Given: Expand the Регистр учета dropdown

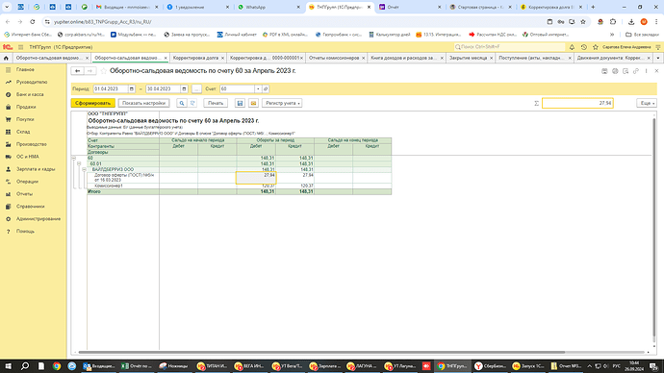Looking at the screenshot, I should point(282,103).
